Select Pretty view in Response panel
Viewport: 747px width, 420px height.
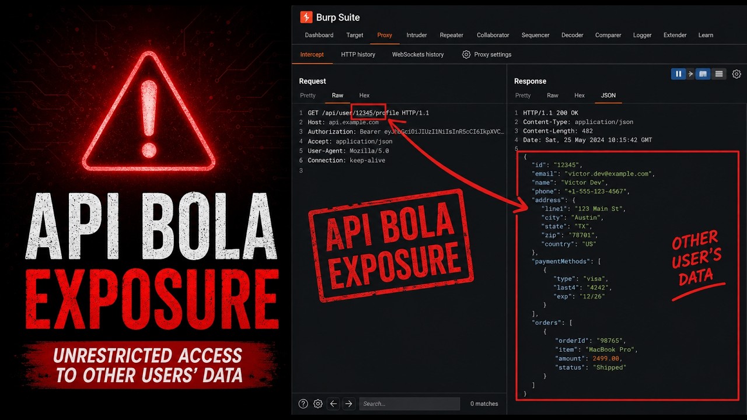click(x=523, y=95)
